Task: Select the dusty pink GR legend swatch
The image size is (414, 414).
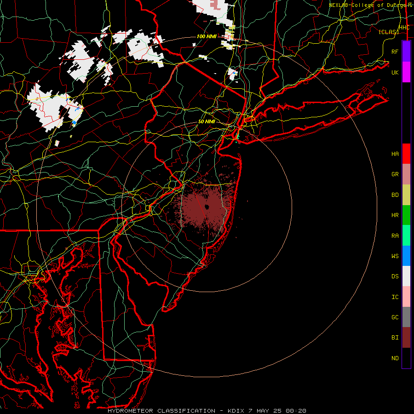Action: coord(406,174)
